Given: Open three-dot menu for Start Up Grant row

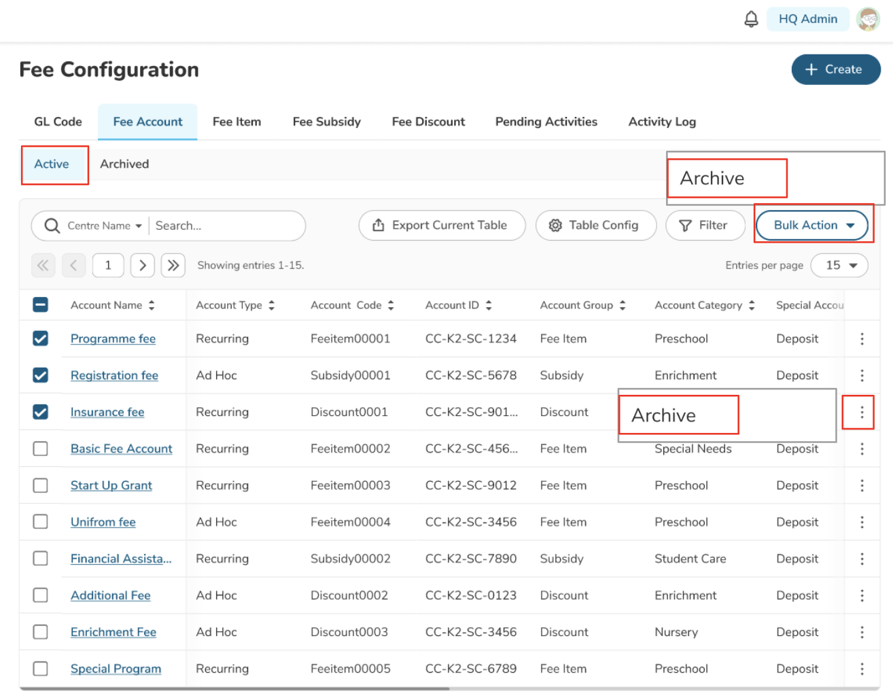Looking at the screenshot, I should pos(862,485).
